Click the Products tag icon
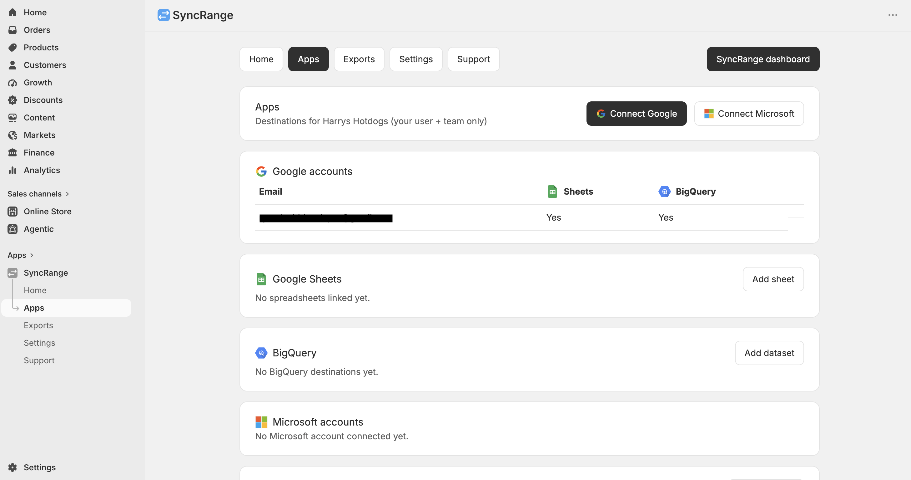 [x=13, y=48]
